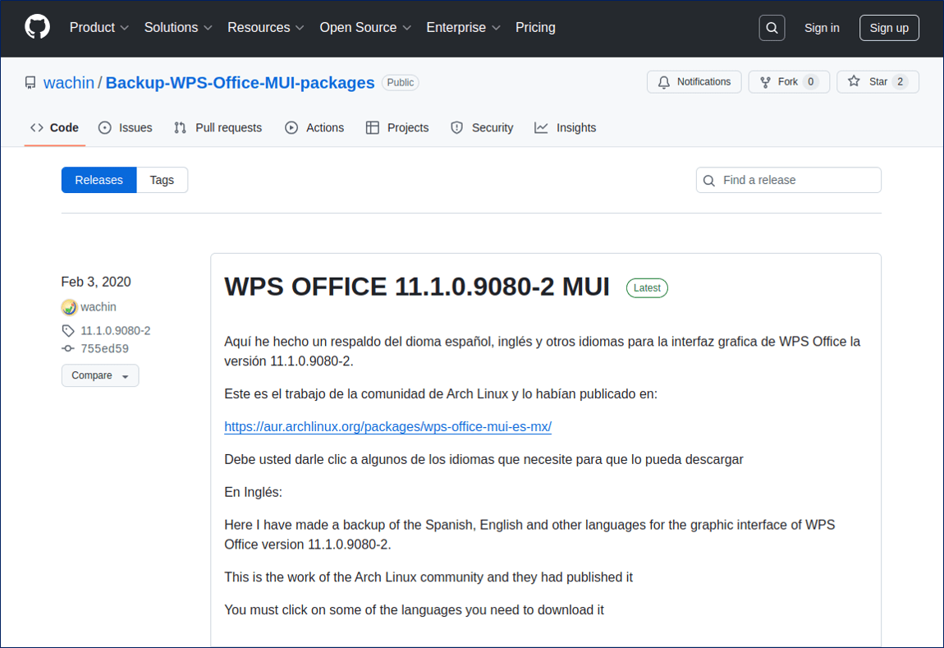
Task: Switch to the Code tab
Action: coord(55,127)
